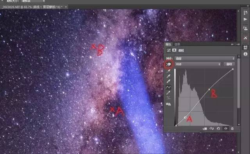The height and width of the screenshot is (154, 250).
Task: Expand the right dock via top arrows
Action: [248, 6]
